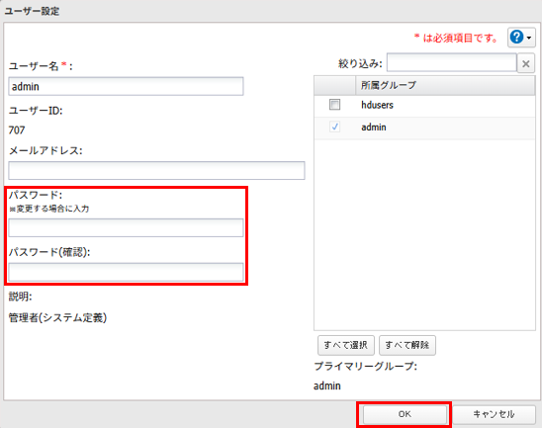Image resolution: width=542 pixels, height=428 pixels.
Task: Clear the filter with the X button
Action: pyautogui.click(x=526, y=63)
